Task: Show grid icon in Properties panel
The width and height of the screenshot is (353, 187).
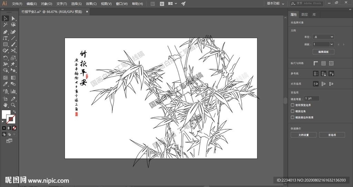Action: point(323,63)
